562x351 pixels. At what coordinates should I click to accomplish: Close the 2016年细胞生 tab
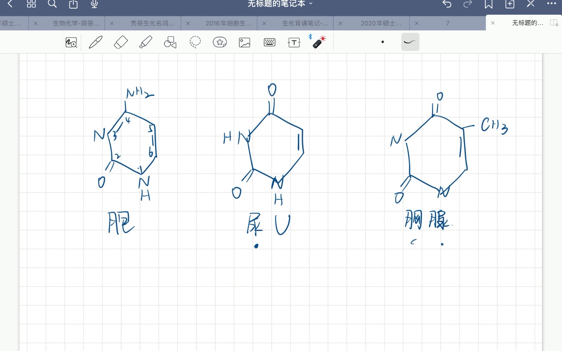click(x=188, y=23)
